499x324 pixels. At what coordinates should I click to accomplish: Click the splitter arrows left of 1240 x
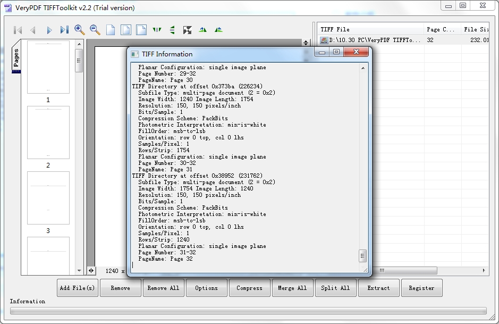pyautogui.click(x=91, y=271)
